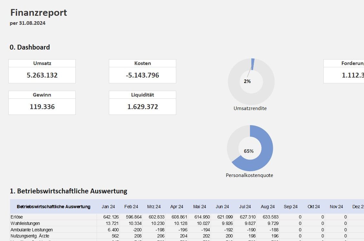Select the Jan 24 column header
364x241 pixels.
click(108, 207)
